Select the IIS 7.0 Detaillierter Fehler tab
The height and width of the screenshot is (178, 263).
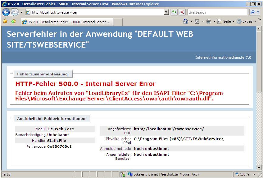(67, 22)
